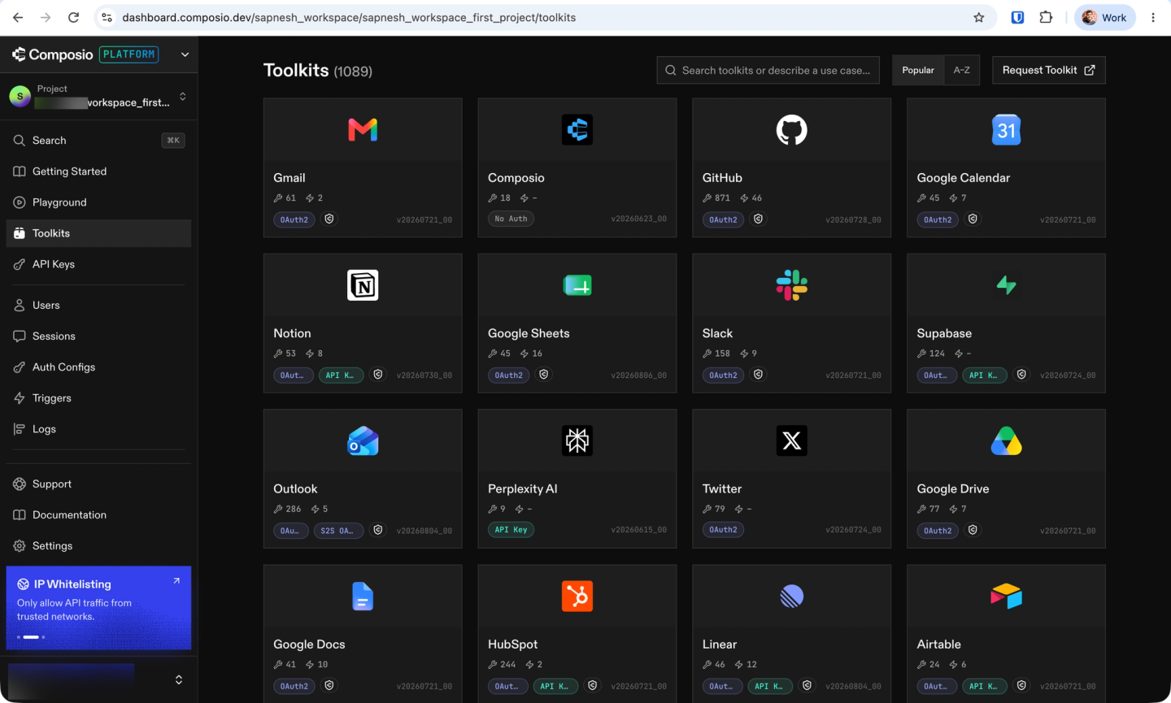Go to Getting Started
The height and width of the screenshot is (703, 1171).
98,171
